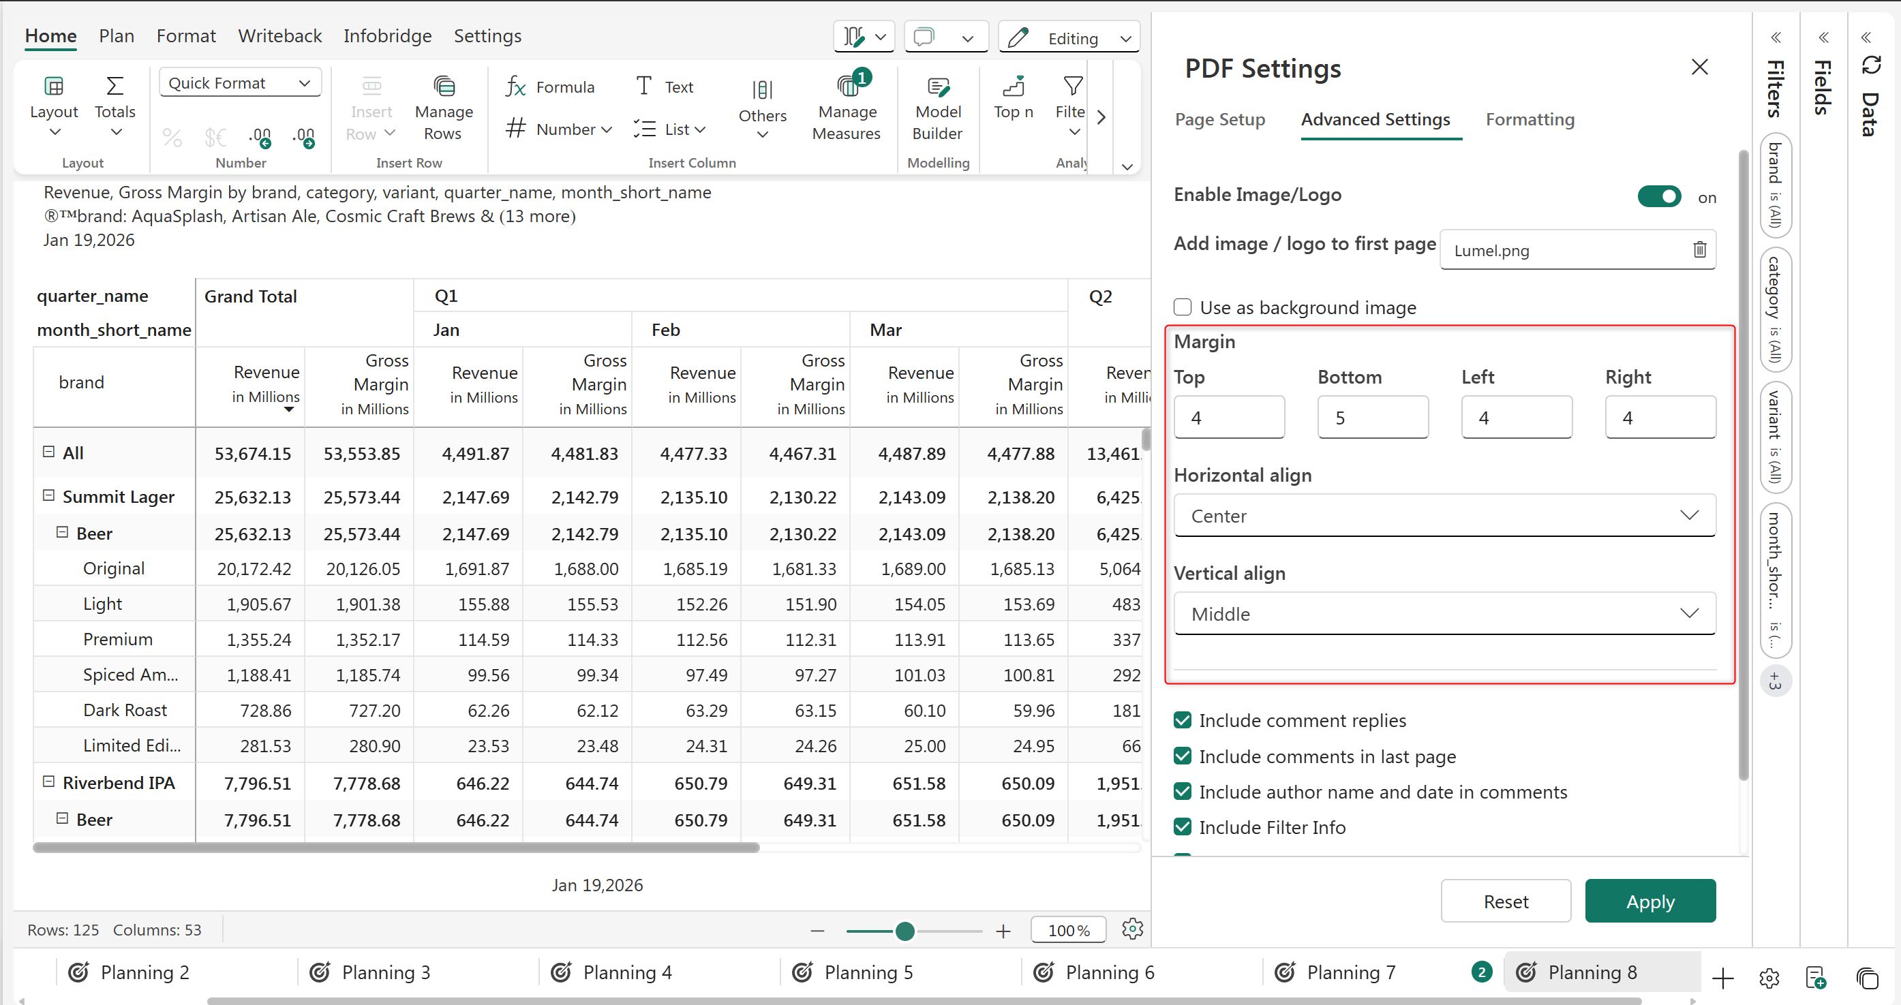Viewport: 1901px width, 1005px height.
Task: Adjust the zoom slider handle
Action: (x=904, y=931)
